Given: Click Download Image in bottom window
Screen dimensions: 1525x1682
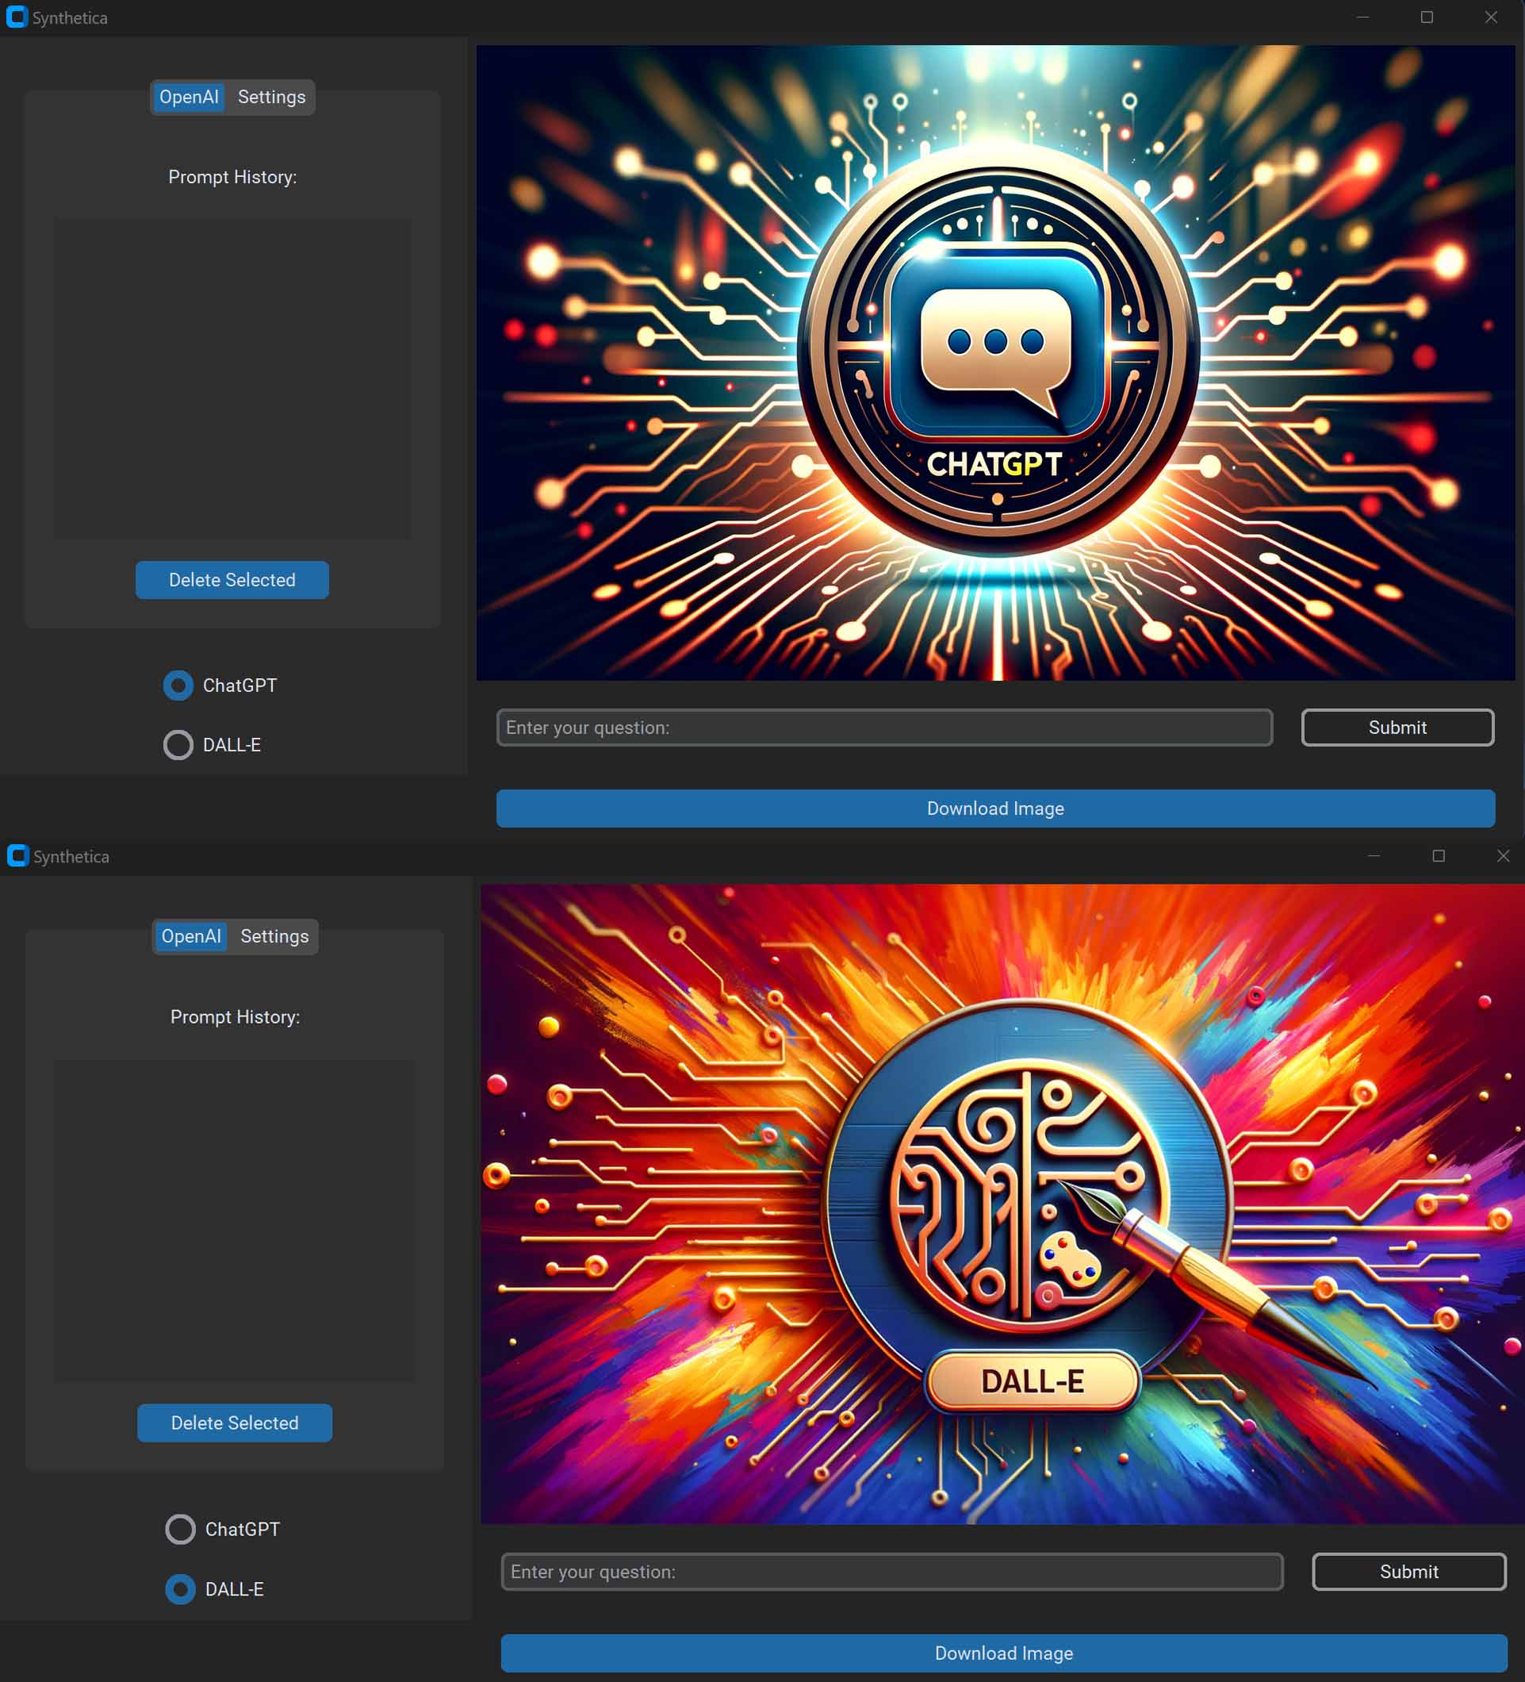Looking at the screenshot, I should coord(1004,1653).
